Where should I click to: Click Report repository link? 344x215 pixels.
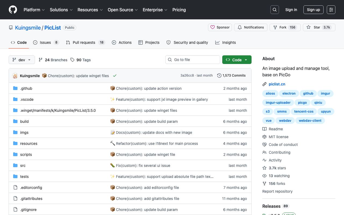[x=277, y=191]
